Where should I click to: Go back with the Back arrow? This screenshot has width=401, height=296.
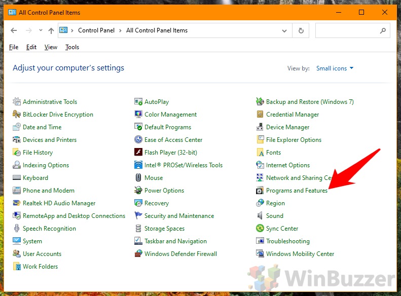(x=14, y=30)
